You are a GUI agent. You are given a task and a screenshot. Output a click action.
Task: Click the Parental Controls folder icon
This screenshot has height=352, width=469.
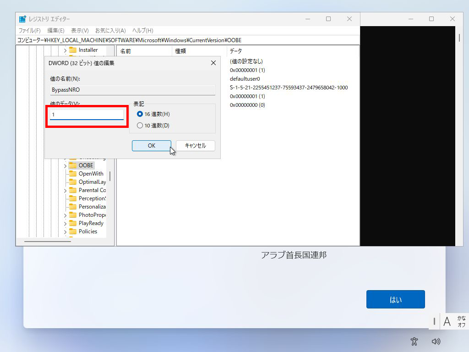point(73,190)
